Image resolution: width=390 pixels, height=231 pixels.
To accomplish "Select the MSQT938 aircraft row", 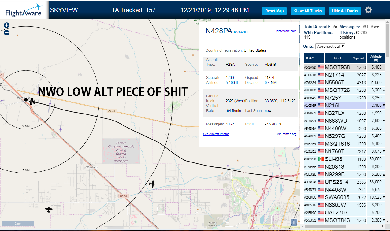I will [344, 67].
